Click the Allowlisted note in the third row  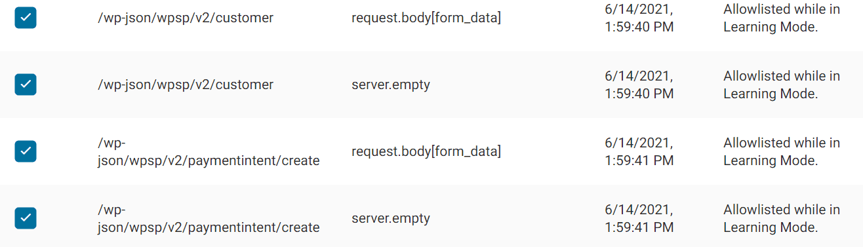click(782, 151)
